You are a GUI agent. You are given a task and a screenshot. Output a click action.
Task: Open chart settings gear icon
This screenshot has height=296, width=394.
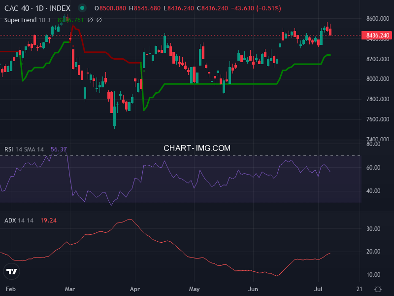378,289
